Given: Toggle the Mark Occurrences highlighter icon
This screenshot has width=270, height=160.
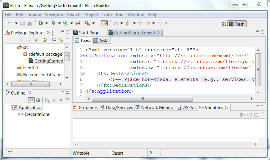Looking at the screenshot, I should 104,23.
